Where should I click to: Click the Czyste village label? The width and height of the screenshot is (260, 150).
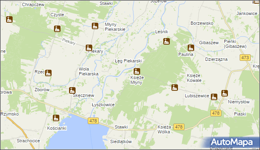(57, 15)
